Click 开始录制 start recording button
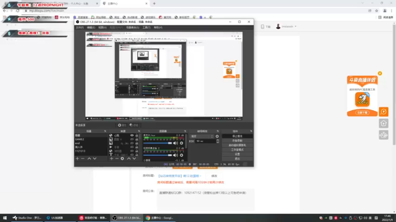The image size is (396, 222). click(x=237, y=141)
